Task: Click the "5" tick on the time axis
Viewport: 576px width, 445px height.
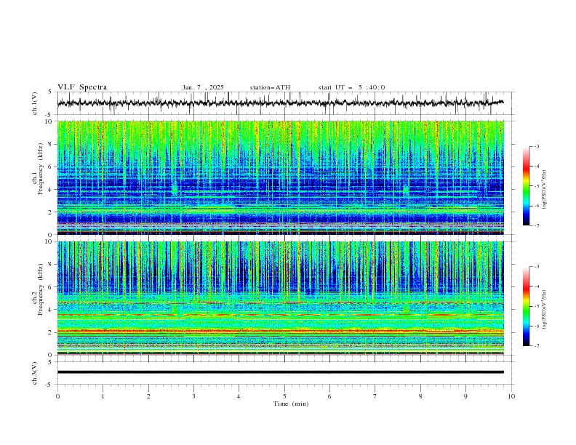Action: pos(284,396)
